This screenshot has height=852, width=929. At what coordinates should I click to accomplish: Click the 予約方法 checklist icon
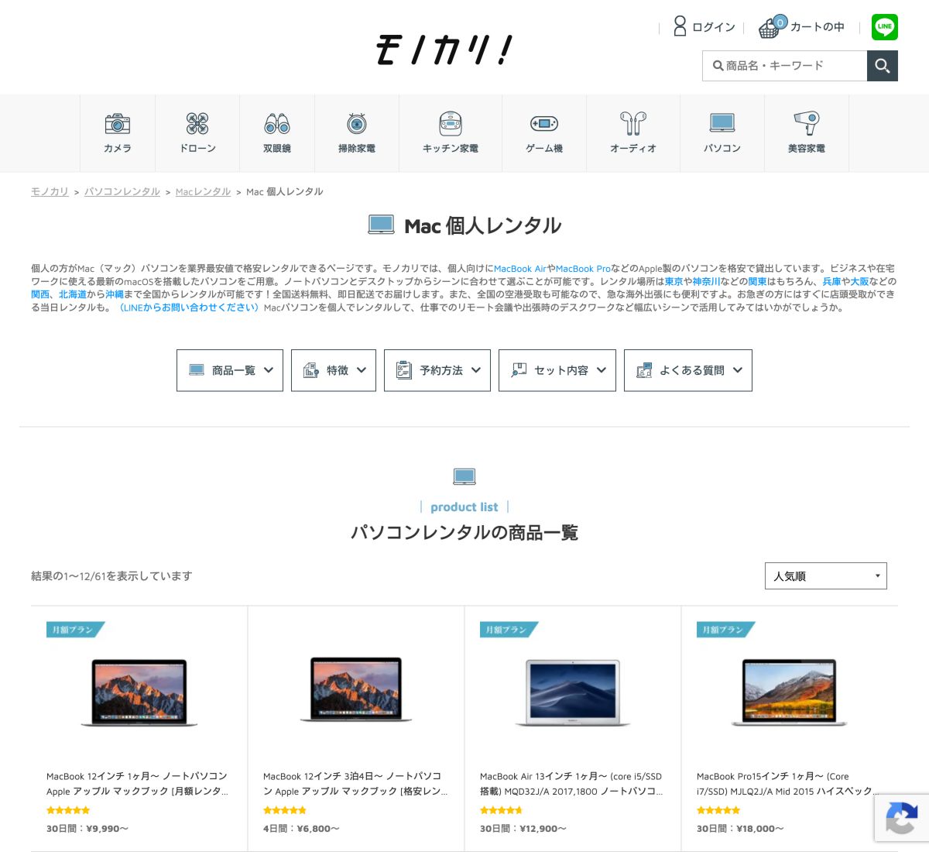tap(404, 370)
